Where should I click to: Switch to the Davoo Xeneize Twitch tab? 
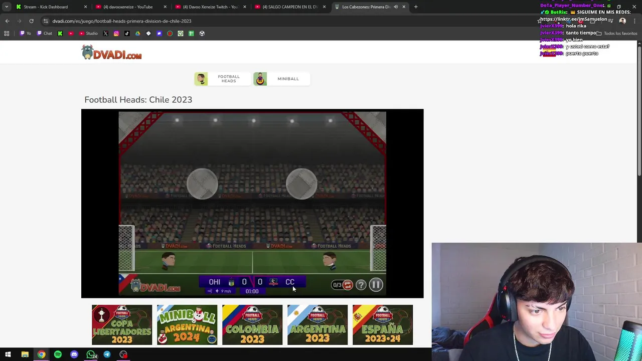210,7
